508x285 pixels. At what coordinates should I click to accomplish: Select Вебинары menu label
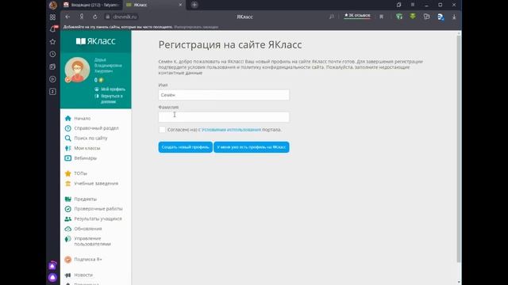(85, 158)
